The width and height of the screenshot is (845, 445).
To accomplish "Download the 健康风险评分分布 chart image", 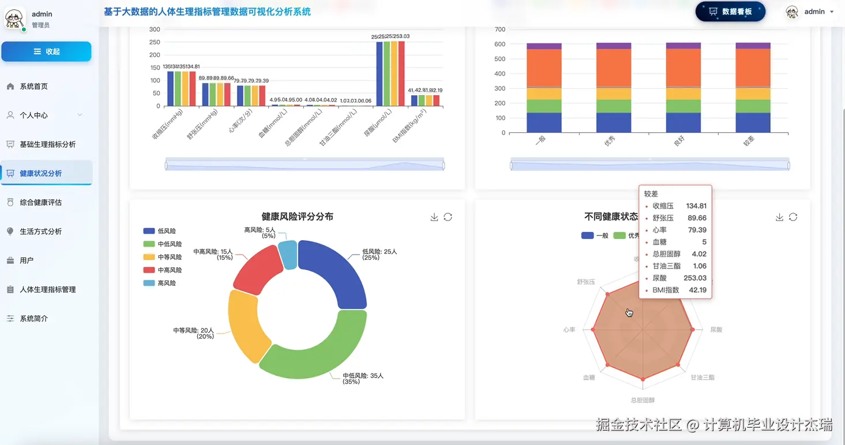I will tap(434, 217).
